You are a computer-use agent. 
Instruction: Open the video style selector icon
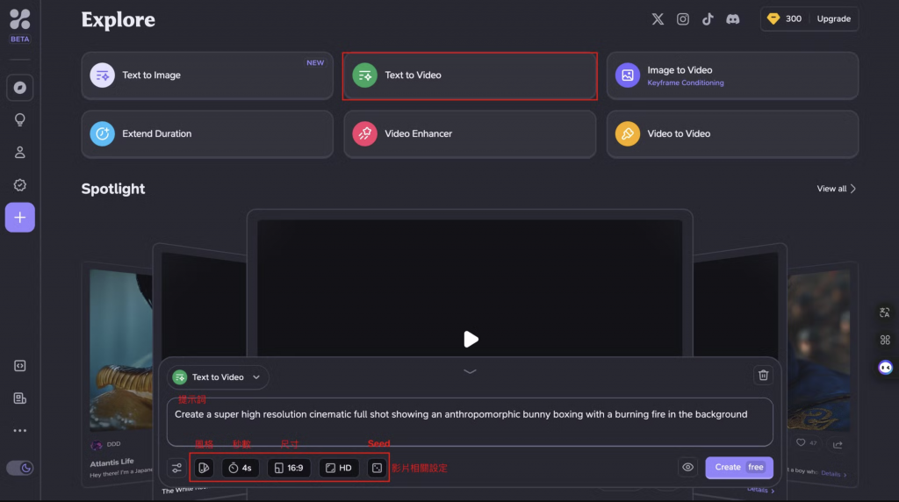pos(204,468)
